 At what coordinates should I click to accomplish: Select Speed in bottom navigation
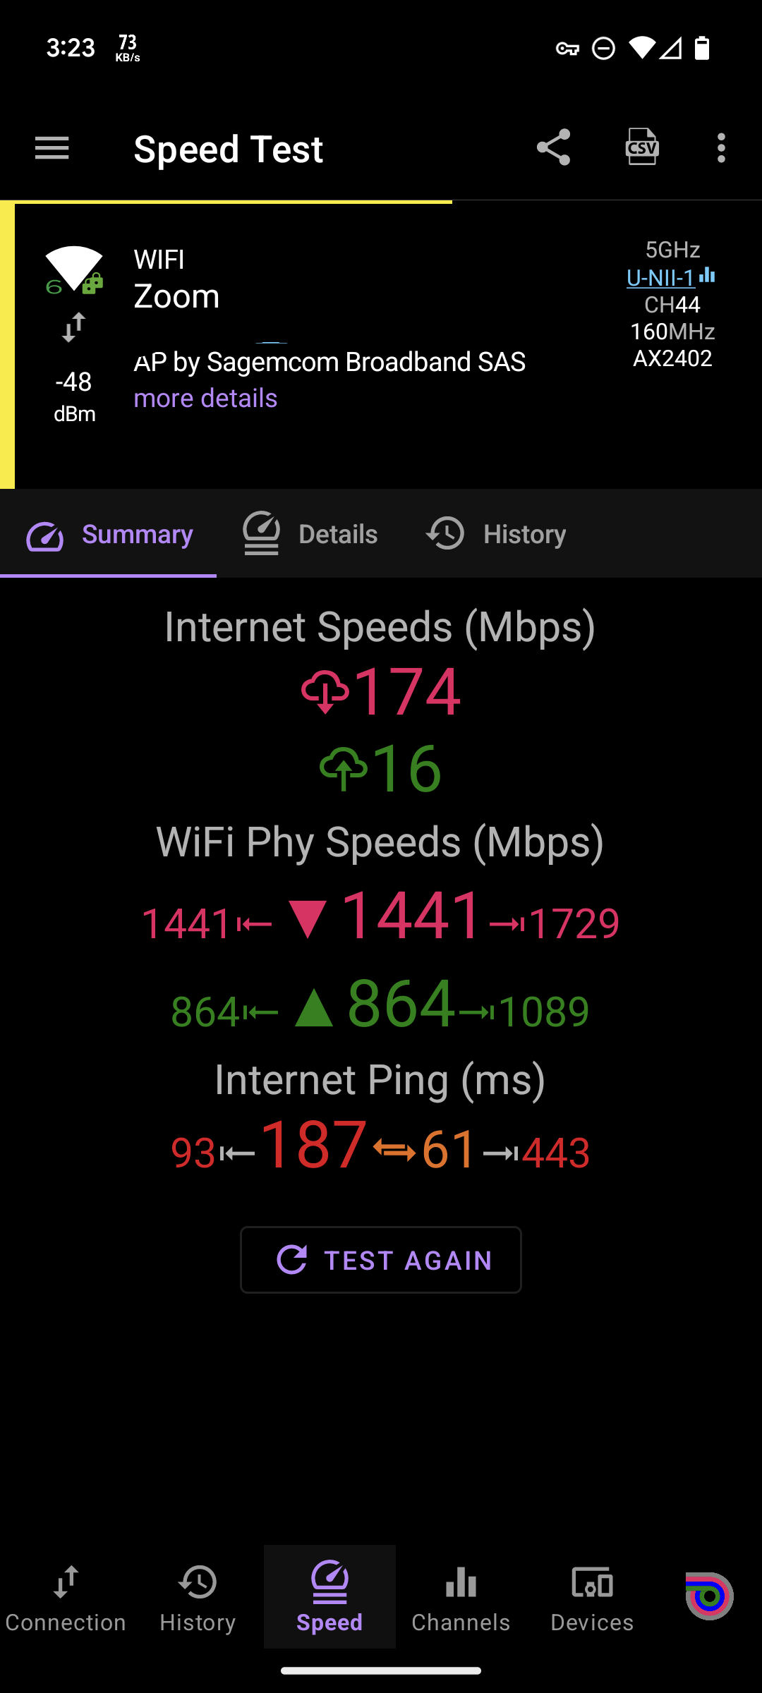point(329,1597)
